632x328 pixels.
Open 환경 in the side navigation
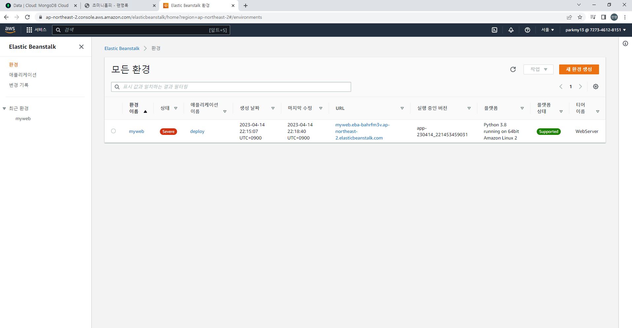tap(14, 64)
